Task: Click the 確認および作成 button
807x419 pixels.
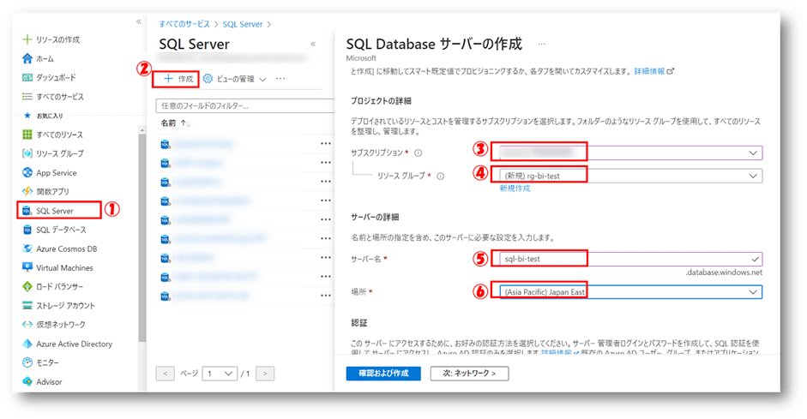Action: pyautogui.click(x=383, y=374)
